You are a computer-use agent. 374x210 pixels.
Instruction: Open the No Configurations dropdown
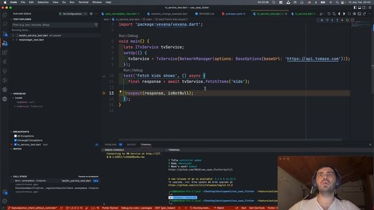[x=74, y=14]
